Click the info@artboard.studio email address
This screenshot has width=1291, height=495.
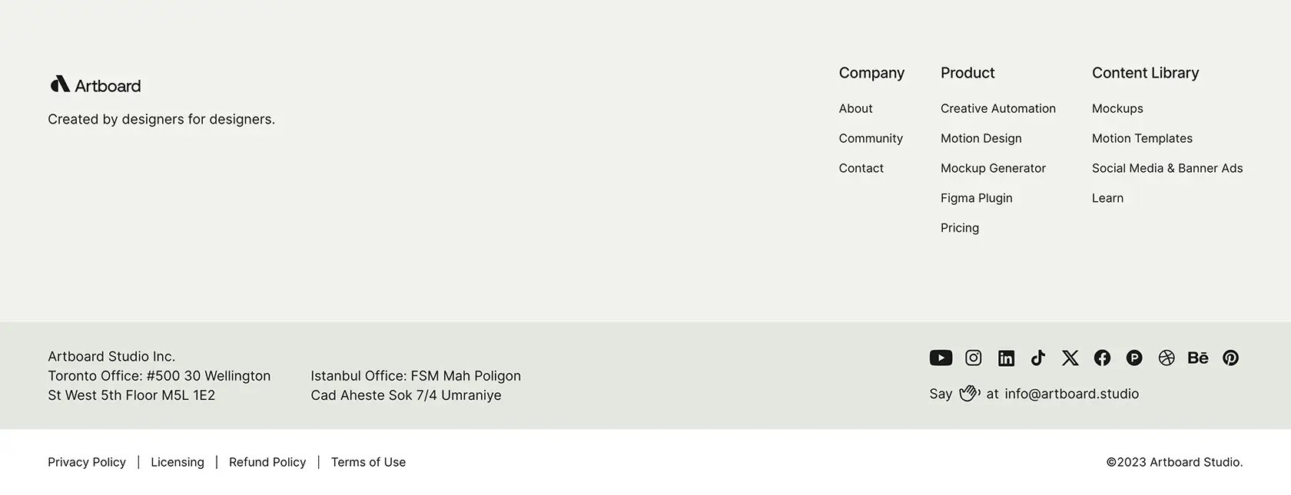(x=1071, y=394)
